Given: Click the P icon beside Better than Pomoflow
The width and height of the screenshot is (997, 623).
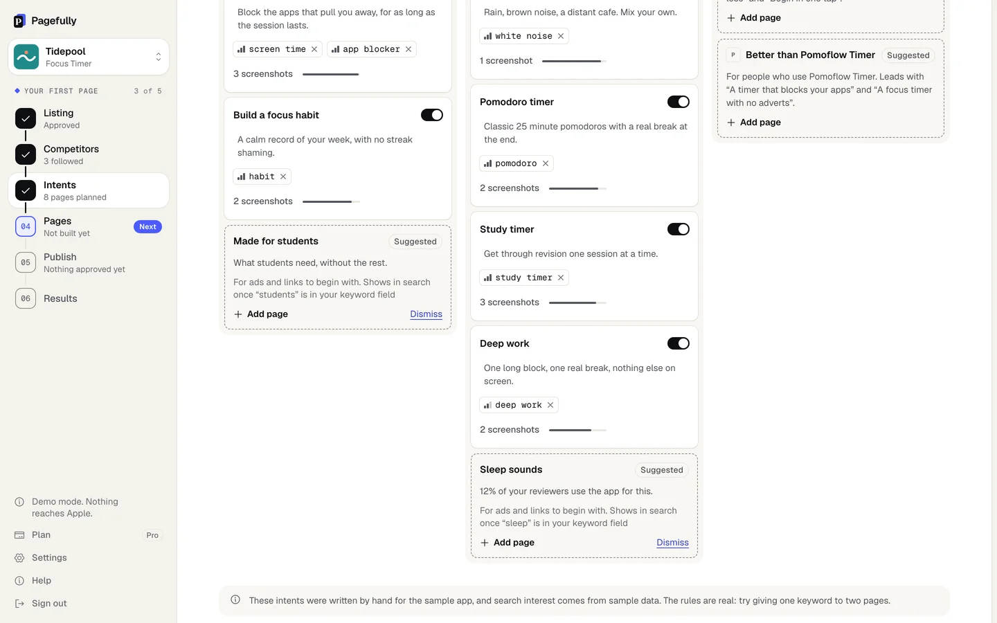Looking at the screenshot, I should [x=733, y=55].
